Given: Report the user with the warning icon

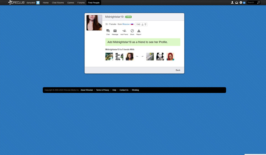Looking at the screenshot, I should (139, 31).
